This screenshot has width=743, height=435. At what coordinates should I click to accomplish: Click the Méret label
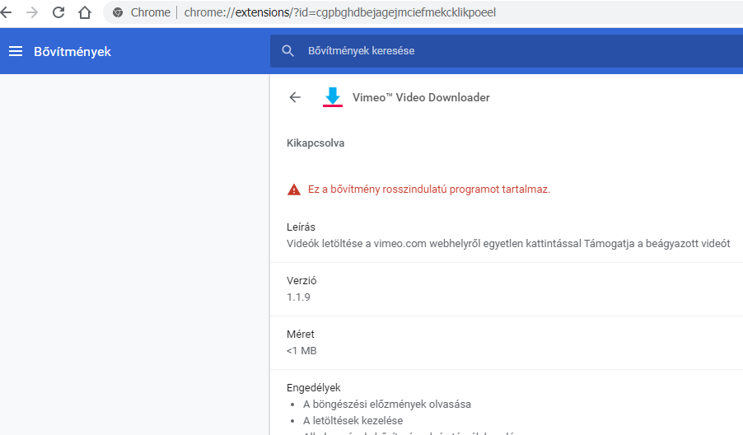pyautogui.click(x=301, y=334)
